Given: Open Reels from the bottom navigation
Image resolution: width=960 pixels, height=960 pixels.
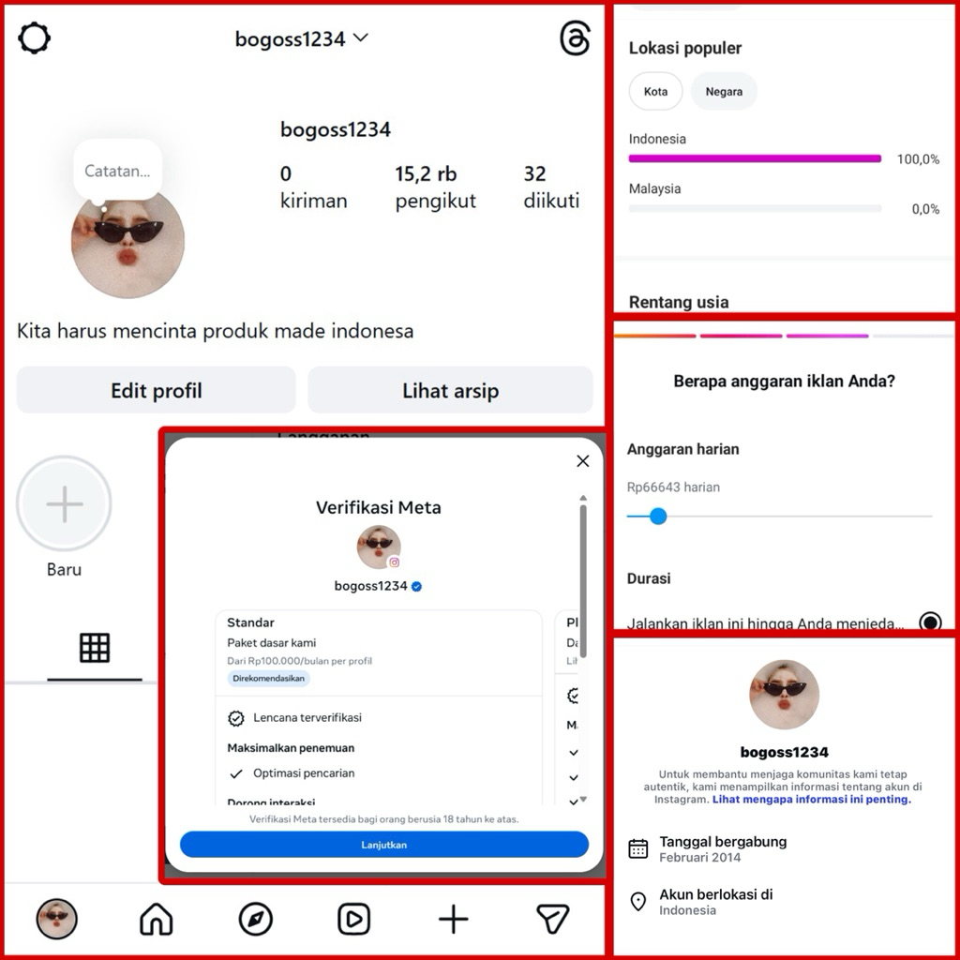Looking at the screenshot, I should coord(353,919).
